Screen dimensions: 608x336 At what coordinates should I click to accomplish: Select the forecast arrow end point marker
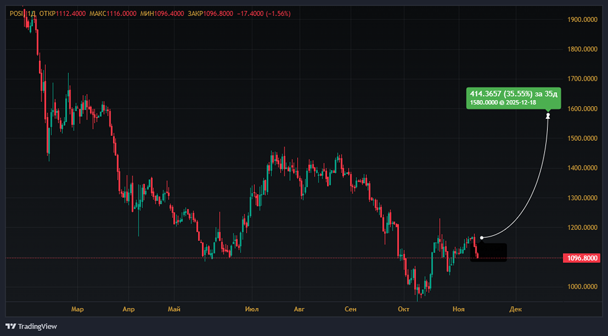[548, 115]
